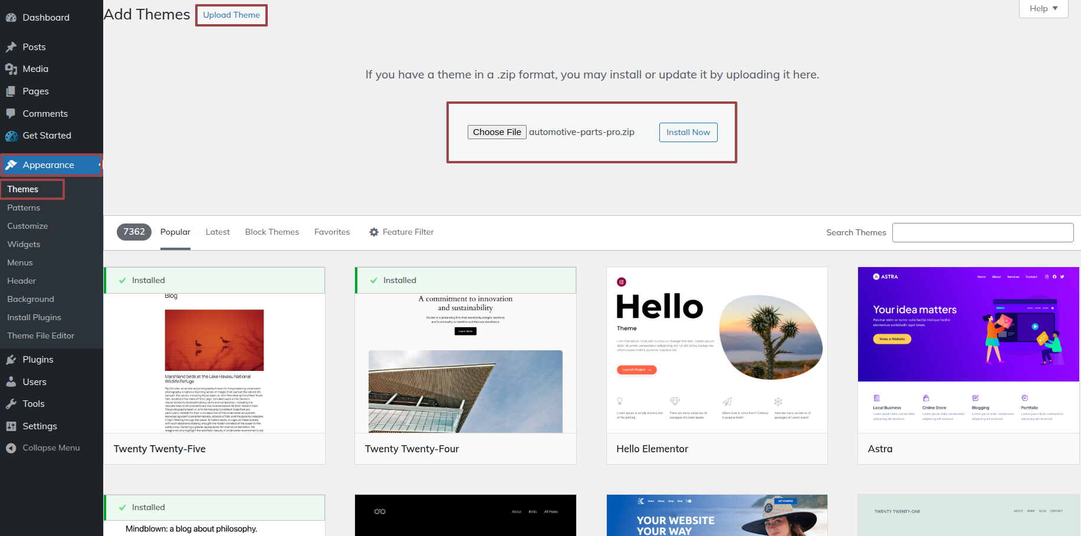Click the Posts pushpin icon
Image resolution: width=1081 pixels, height=536 pixels.
11,47
